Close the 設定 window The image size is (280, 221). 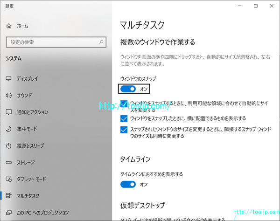point(272,6)
